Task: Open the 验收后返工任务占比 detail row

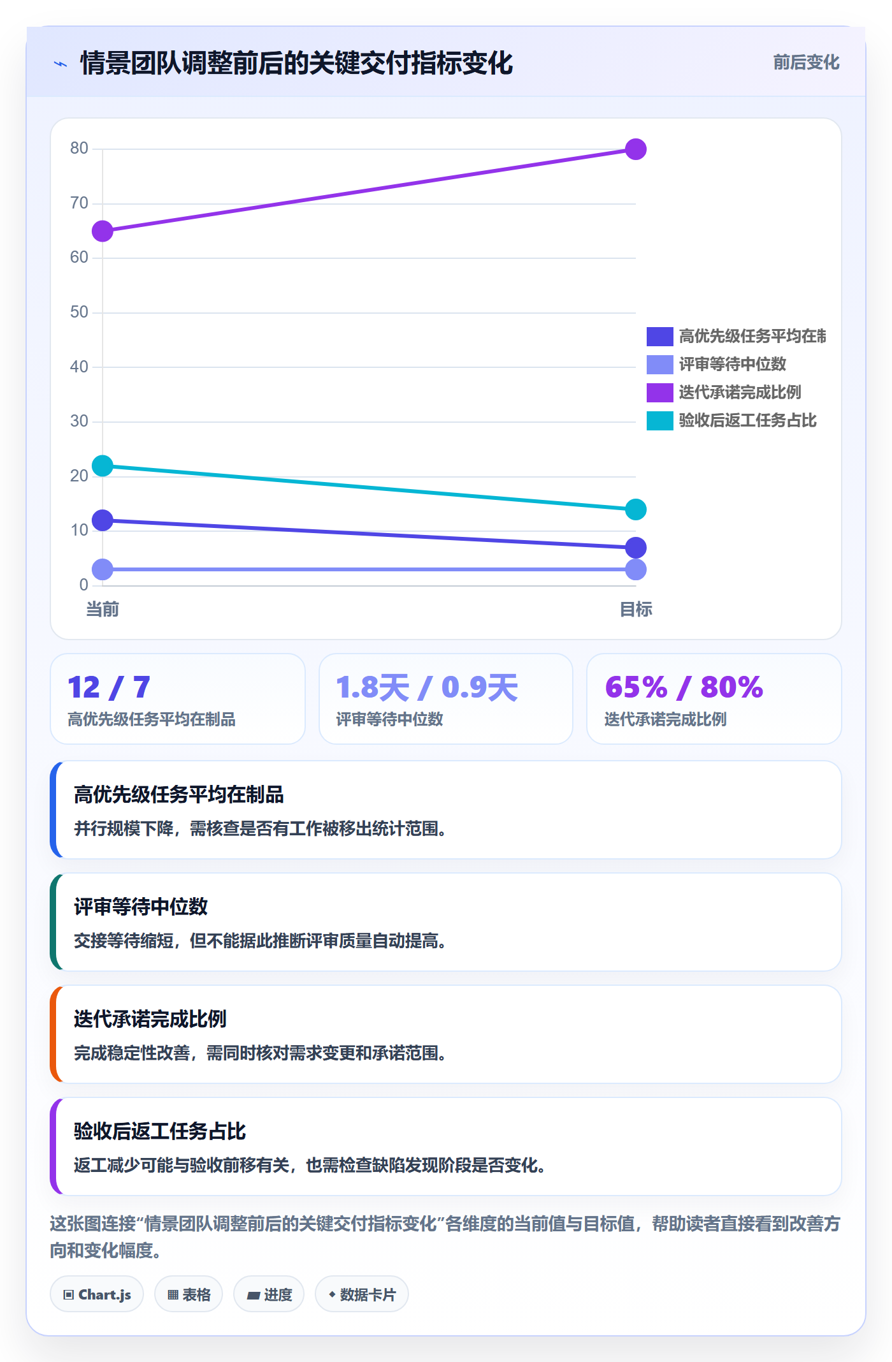Action: pos(446,1146)
